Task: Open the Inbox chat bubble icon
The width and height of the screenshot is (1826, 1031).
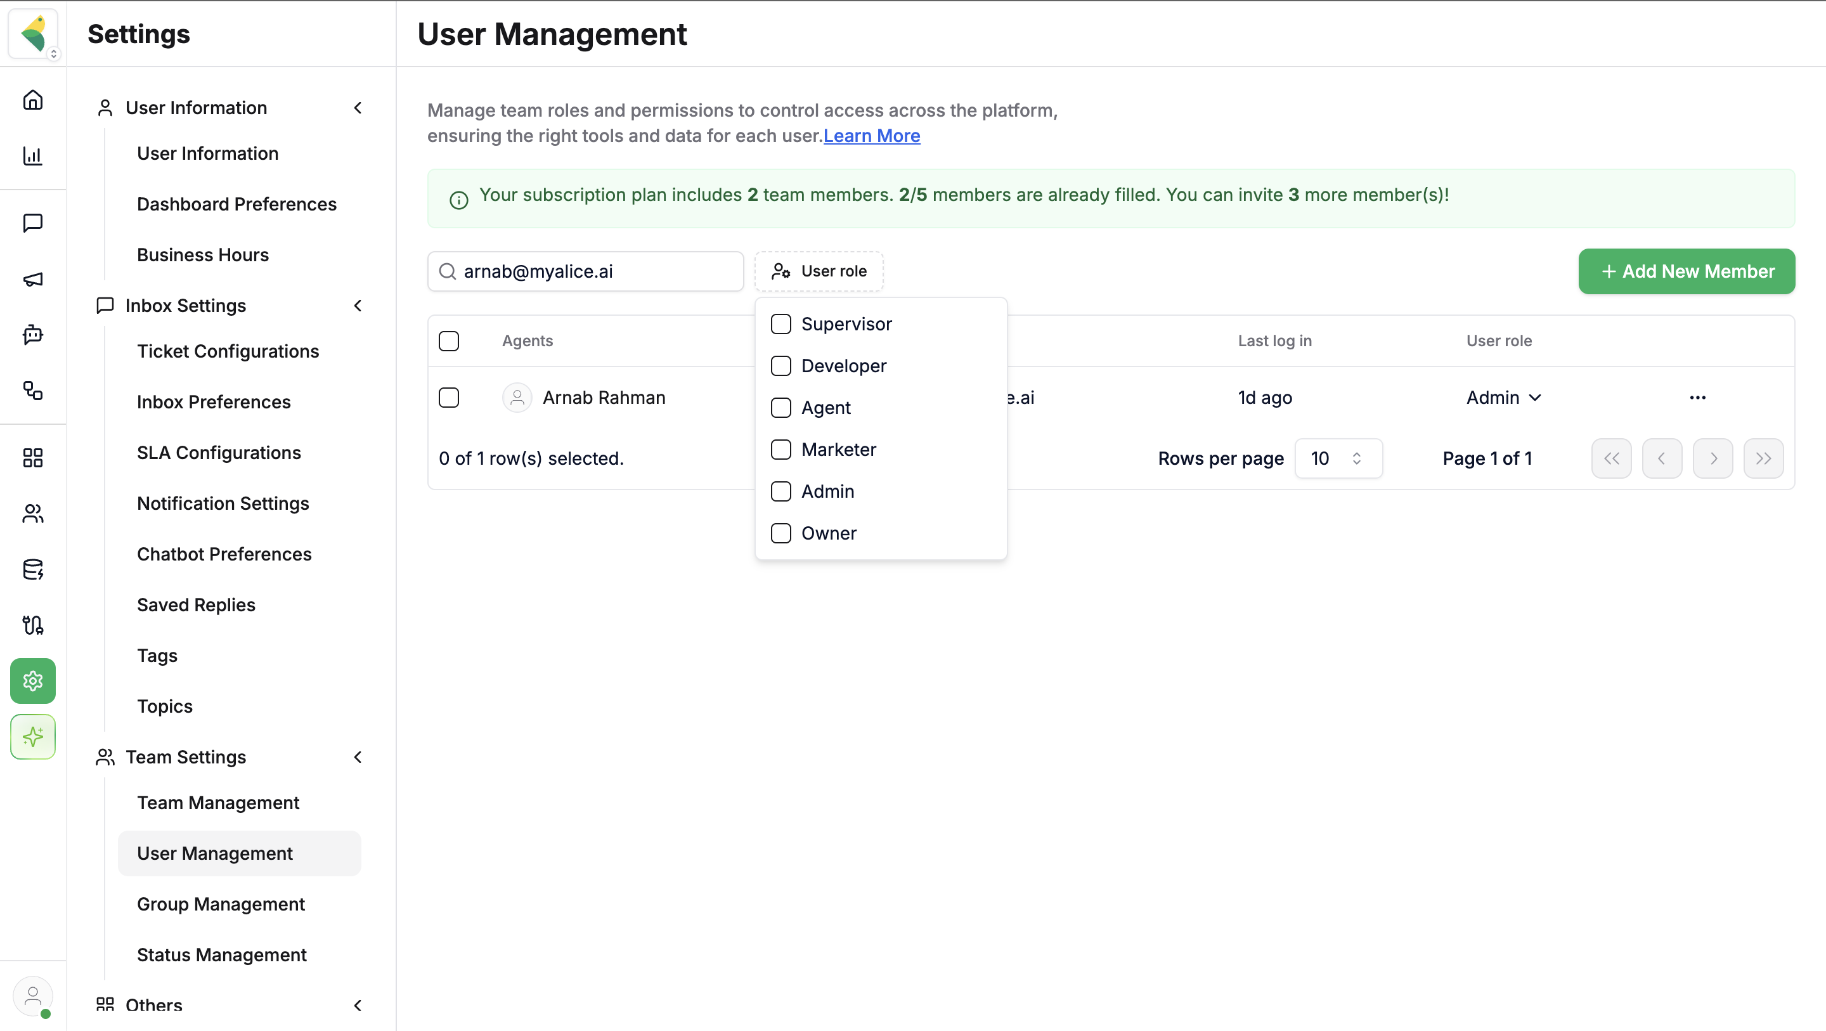Action: (x=32, y=223)
